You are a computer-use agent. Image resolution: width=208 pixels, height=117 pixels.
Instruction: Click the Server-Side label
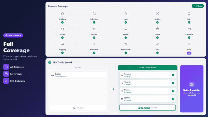coord(16,74)
